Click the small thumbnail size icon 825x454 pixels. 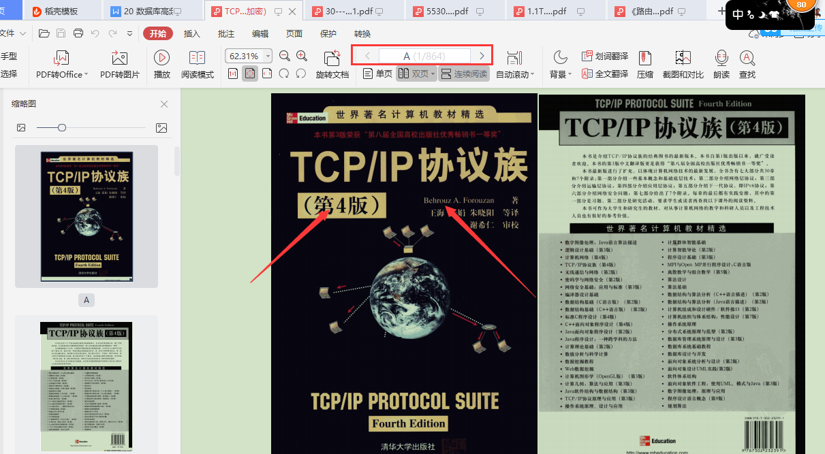(21, 128)
